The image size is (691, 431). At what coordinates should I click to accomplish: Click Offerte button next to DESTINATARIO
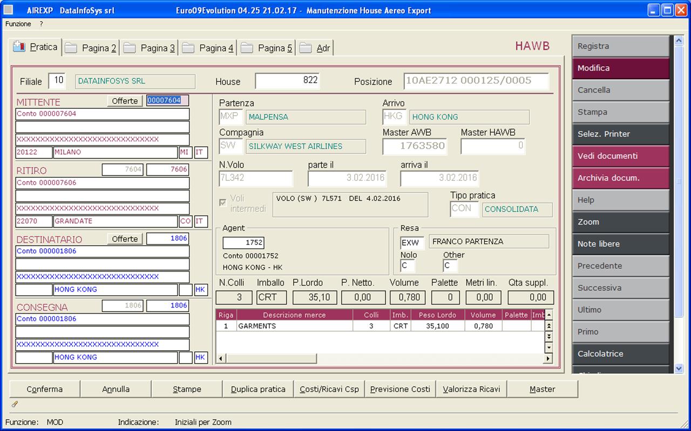(125, 239)
